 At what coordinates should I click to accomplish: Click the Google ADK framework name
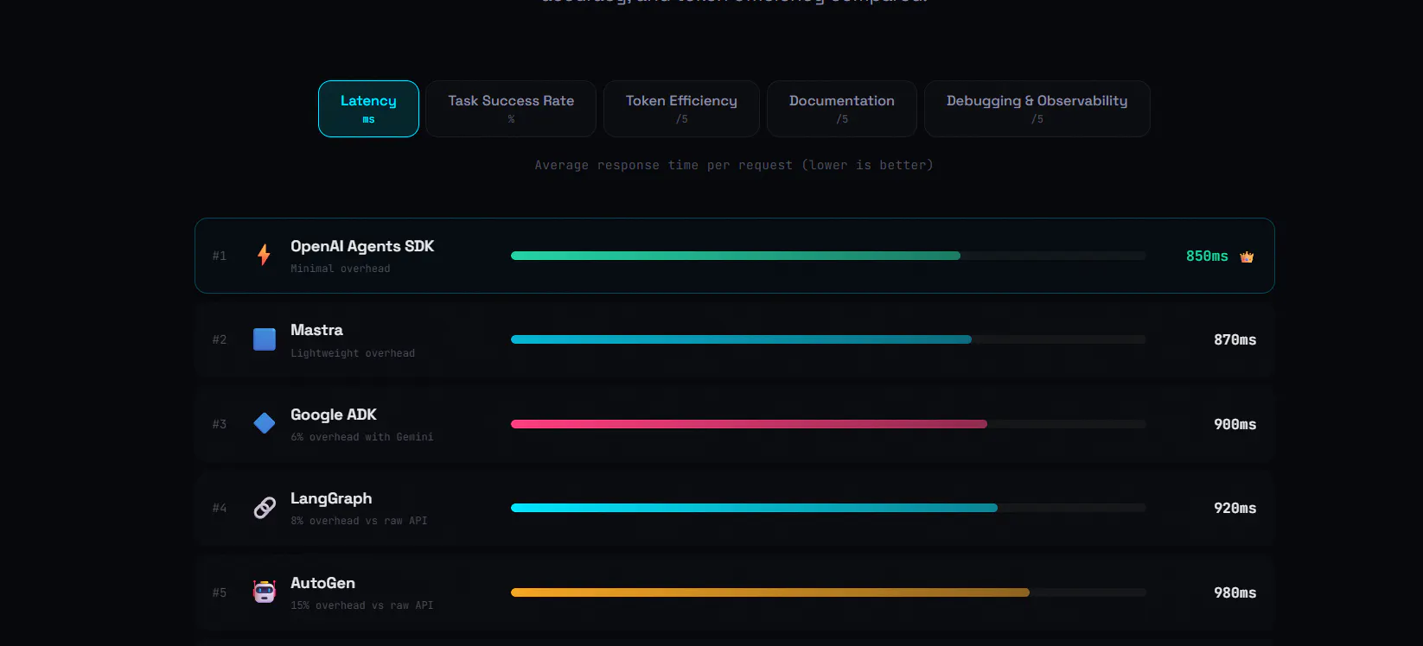(334, 415)
